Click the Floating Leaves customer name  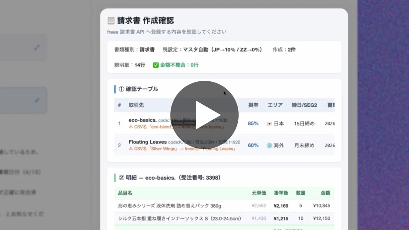(148, 142)
